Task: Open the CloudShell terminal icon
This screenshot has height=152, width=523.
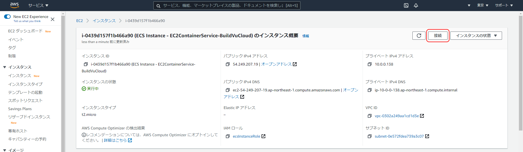Action: (406, 5)
